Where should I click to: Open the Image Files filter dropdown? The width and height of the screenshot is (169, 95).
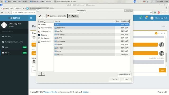point(124,74)
